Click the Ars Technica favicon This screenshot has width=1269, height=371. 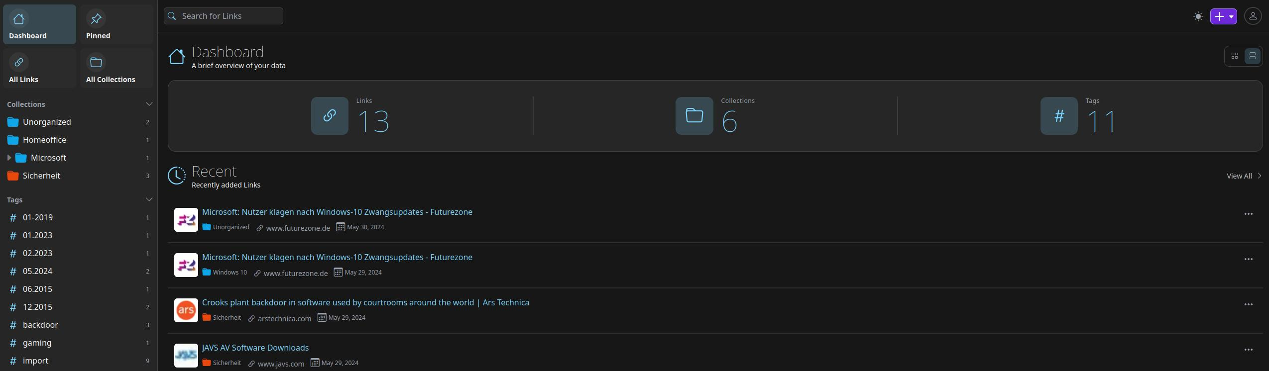[x=186, y=310]
